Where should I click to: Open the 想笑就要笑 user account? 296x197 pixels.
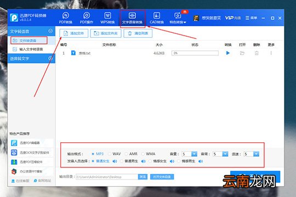tap(211, 18)
